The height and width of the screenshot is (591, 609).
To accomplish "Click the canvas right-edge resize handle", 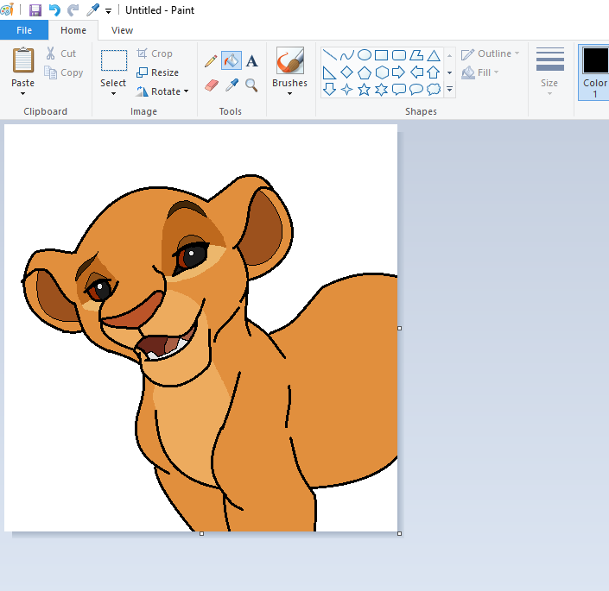I will coord(400,329).
